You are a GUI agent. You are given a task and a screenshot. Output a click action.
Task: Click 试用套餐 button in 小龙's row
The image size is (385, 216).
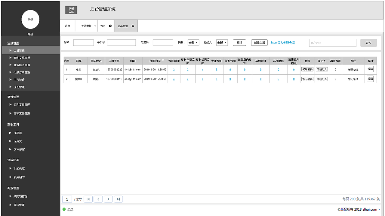tap(307, 69)
